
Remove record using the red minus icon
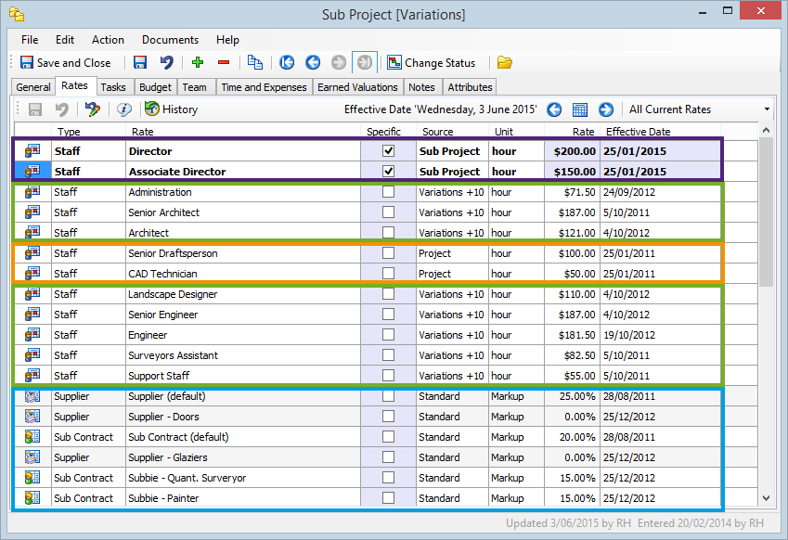224,62
